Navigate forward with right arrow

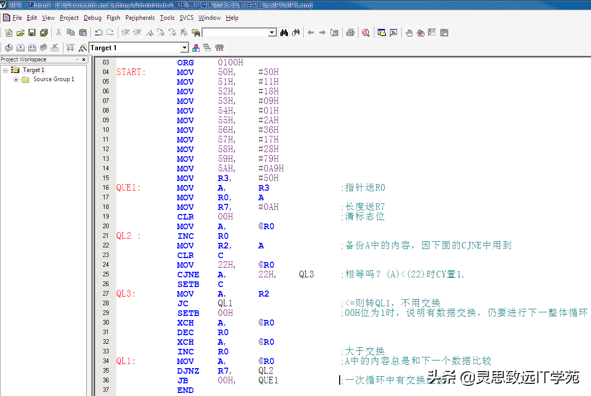click(x=322, y=33)
